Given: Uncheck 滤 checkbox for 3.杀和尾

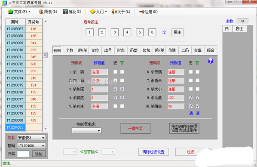Looking at the screenshot, I should click(x=115, y=89).
